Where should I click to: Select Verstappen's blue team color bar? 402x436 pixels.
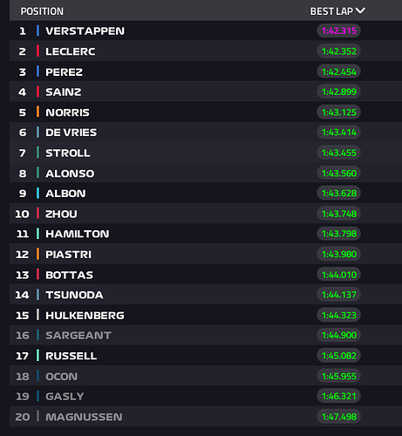(37, 31)
